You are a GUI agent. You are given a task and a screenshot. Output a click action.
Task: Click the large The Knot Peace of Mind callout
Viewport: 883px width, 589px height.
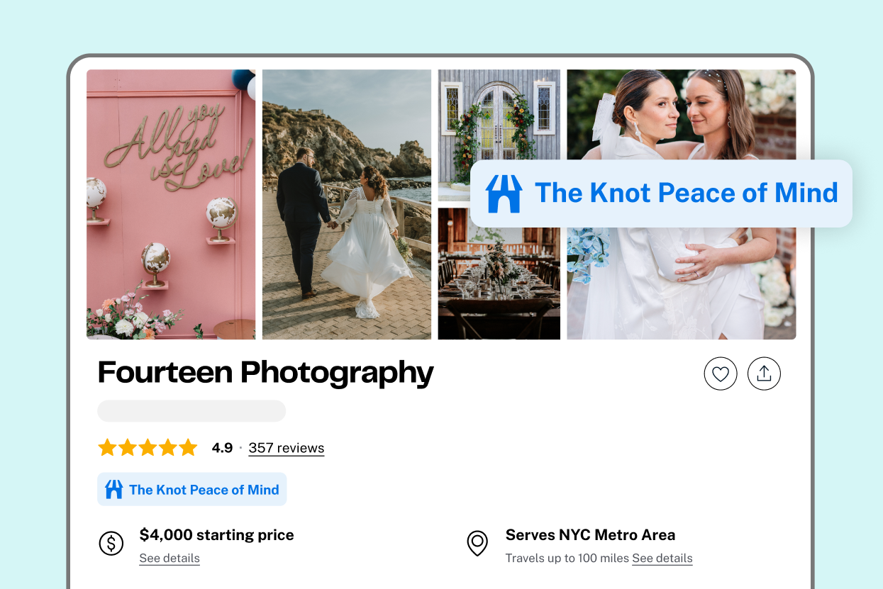pos(661,193)
